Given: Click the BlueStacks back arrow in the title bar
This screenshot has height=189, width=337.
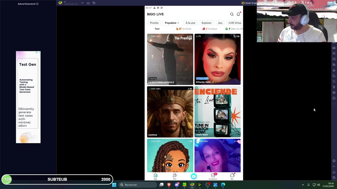Looking at the screenshot, I should pyautogui.click(x=83, y=3).
